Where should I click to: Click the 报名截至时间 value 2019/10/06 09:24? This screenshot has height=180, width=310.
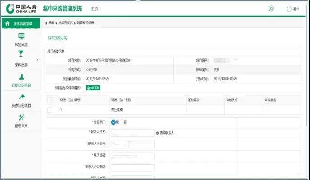[x=98, y=79]
